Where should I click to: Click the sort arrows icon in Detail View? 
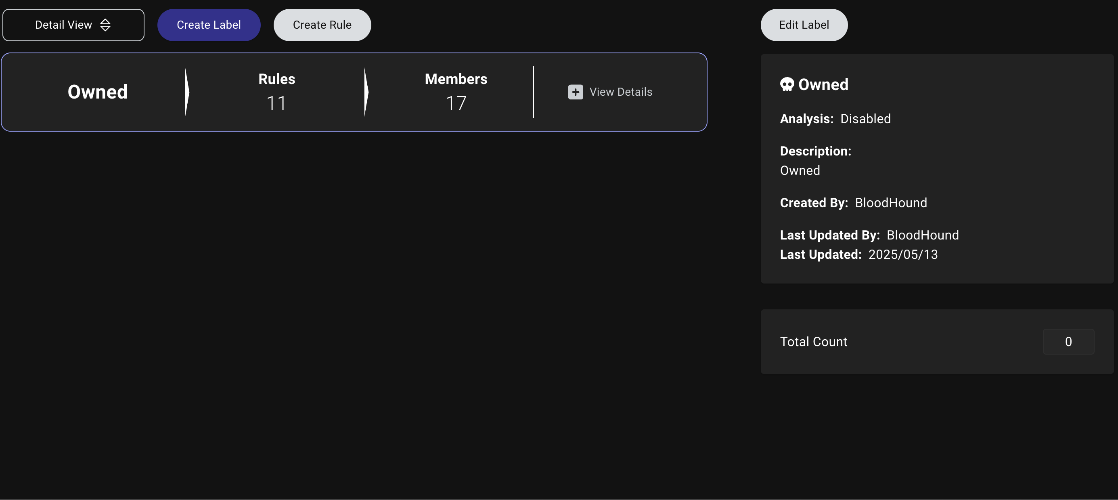click(x=106, y=25)
